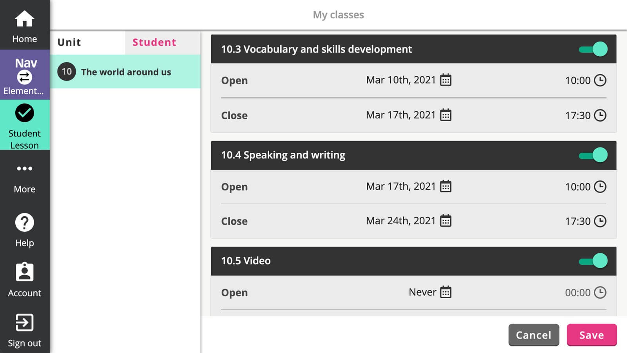Open the Account settings
627x353 pixels.
(x=24, y=280)
